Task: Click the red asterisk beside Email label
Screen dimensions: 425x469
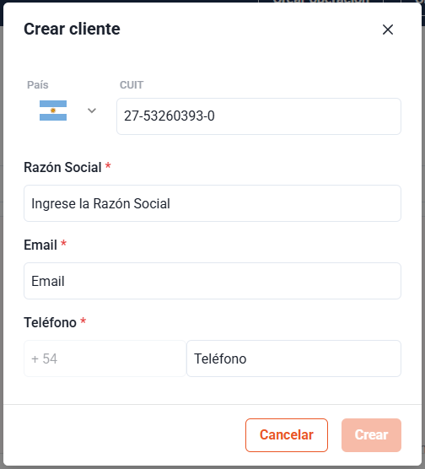Action: point(63,243)
